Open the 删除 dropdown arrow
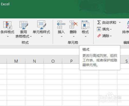Screen dimensions: 129x106 (74, 36)
